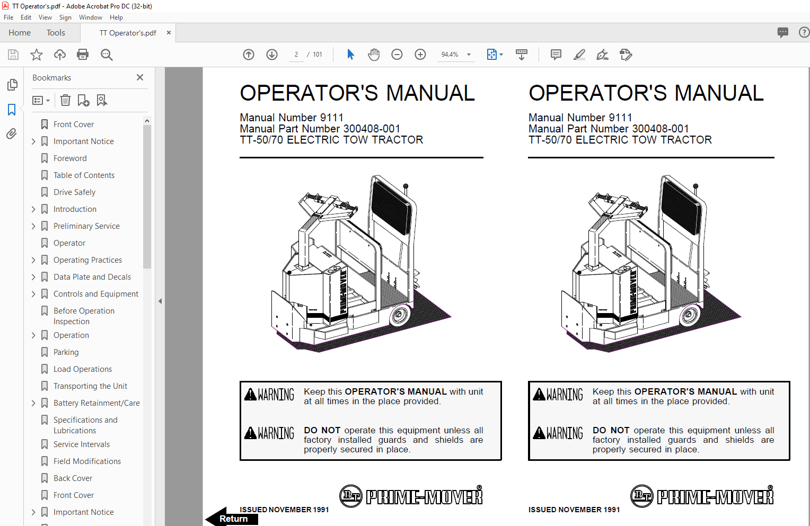Click the bookmarks scroll up arrow
Image resolution: width=810 pixels, height=526 pixels.
(x=147, y=121)
